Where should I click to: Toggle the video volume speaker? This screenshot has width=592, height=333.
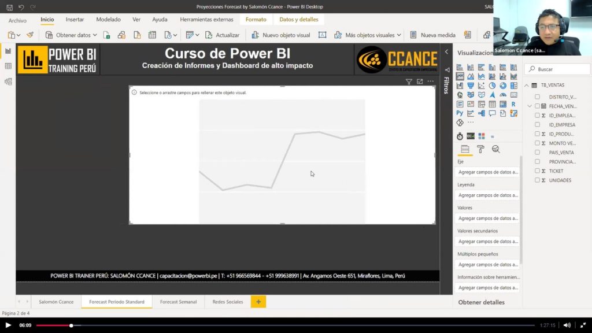tap(567, 325)
